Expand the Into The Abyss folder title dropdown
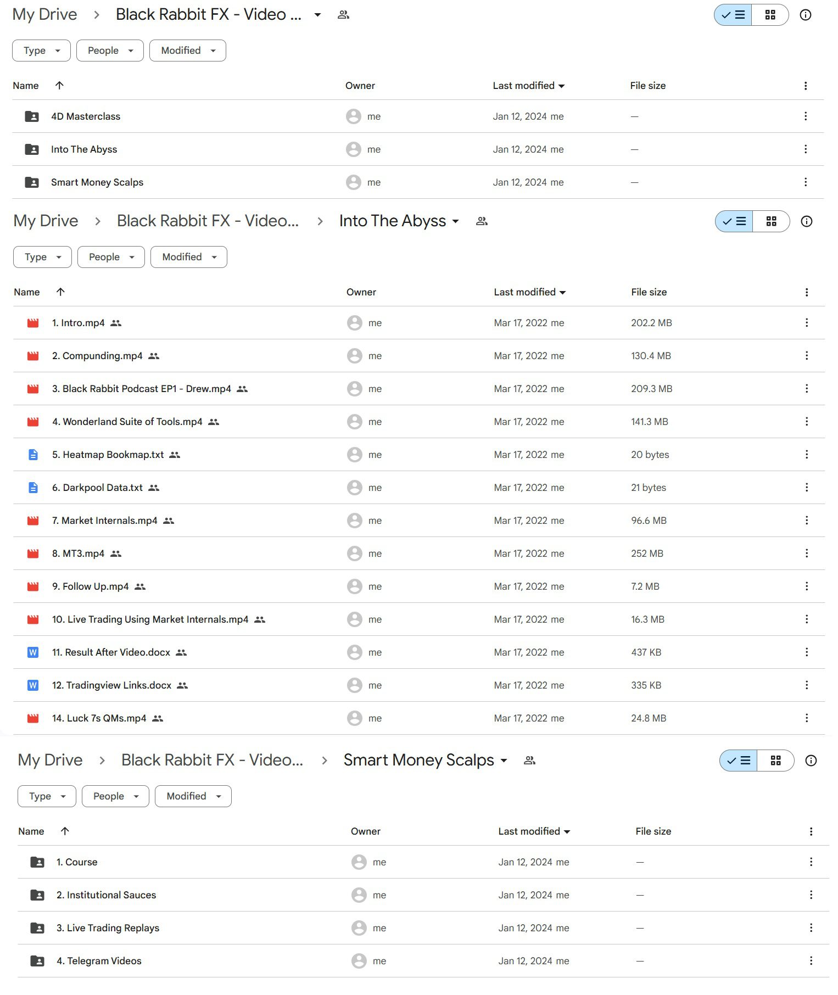 click(455, 221)
